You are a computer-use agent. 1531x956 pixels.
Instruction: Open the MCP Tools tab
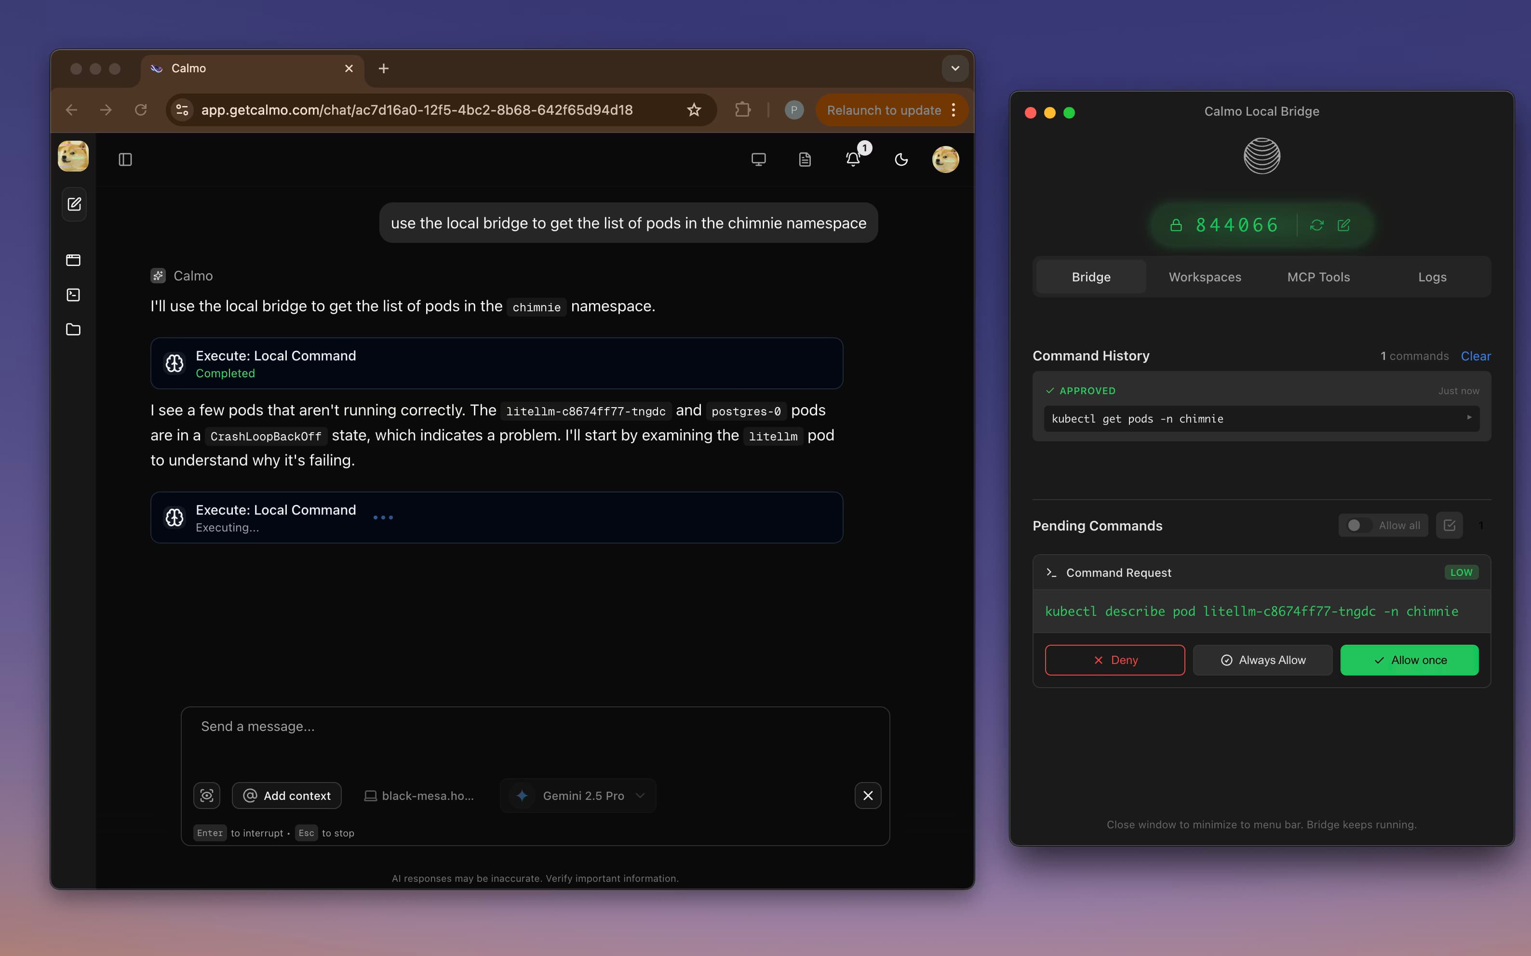[x=1318, y=277]
